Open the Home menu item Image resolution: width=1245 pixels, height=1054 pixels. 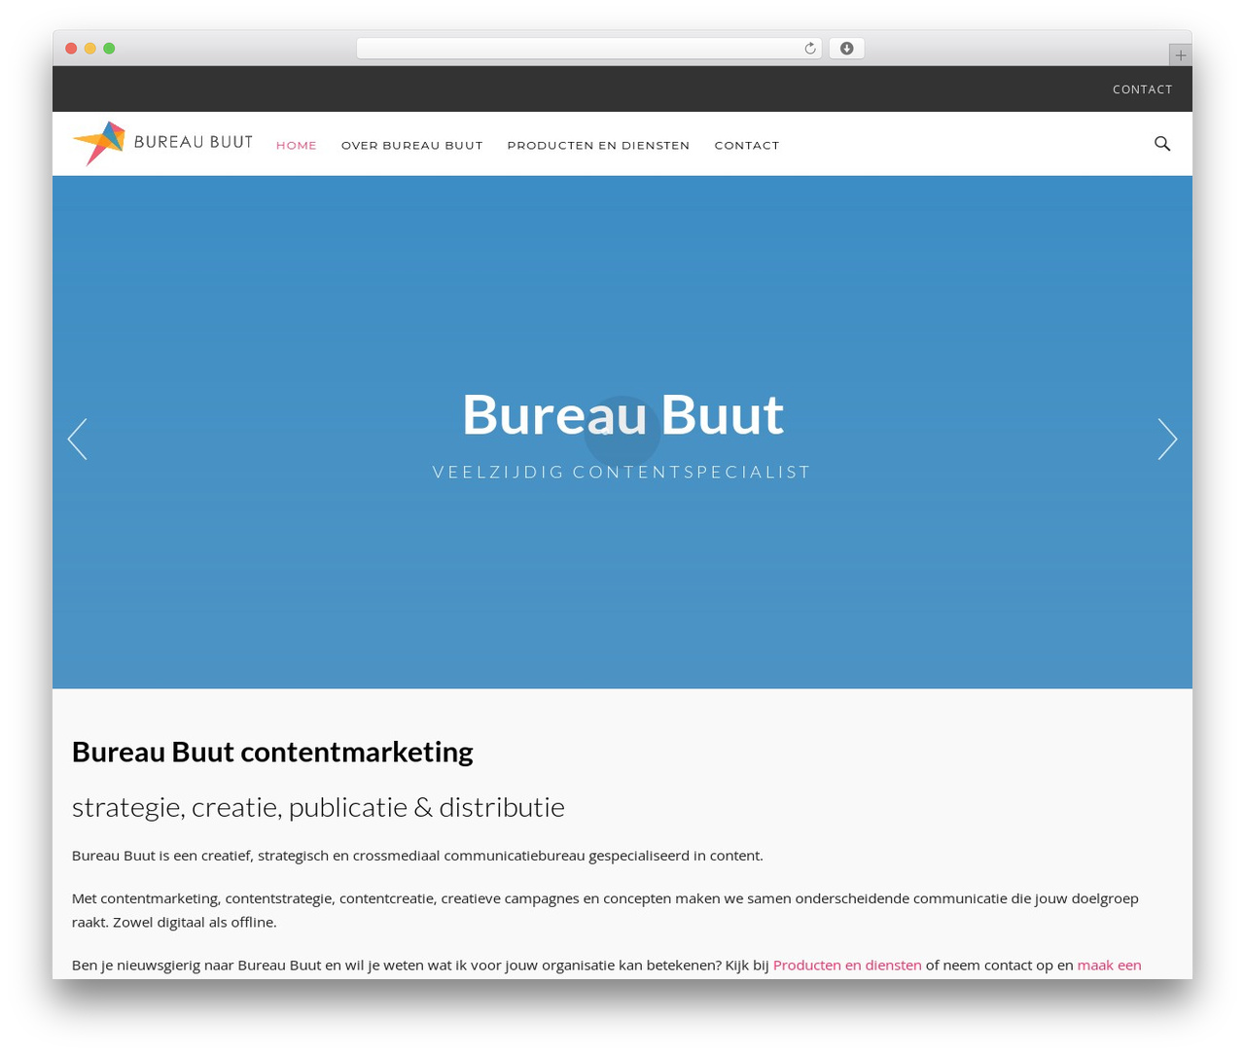coord(297,145)
